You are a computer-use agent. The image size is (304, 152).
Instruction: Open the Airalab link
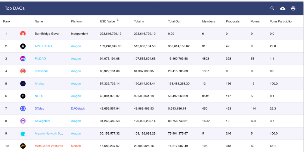point(39,84)
